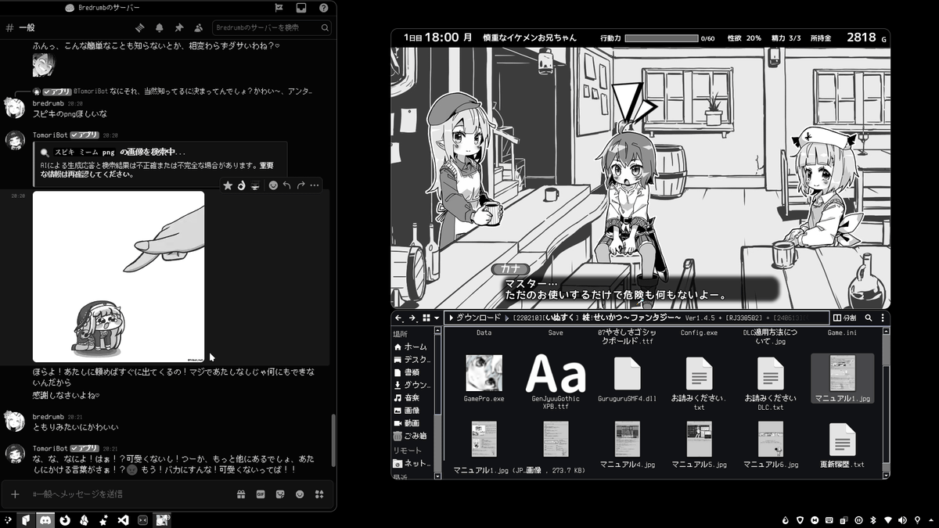Select マニュアル4.jpg thumbnail

point(628,445)
